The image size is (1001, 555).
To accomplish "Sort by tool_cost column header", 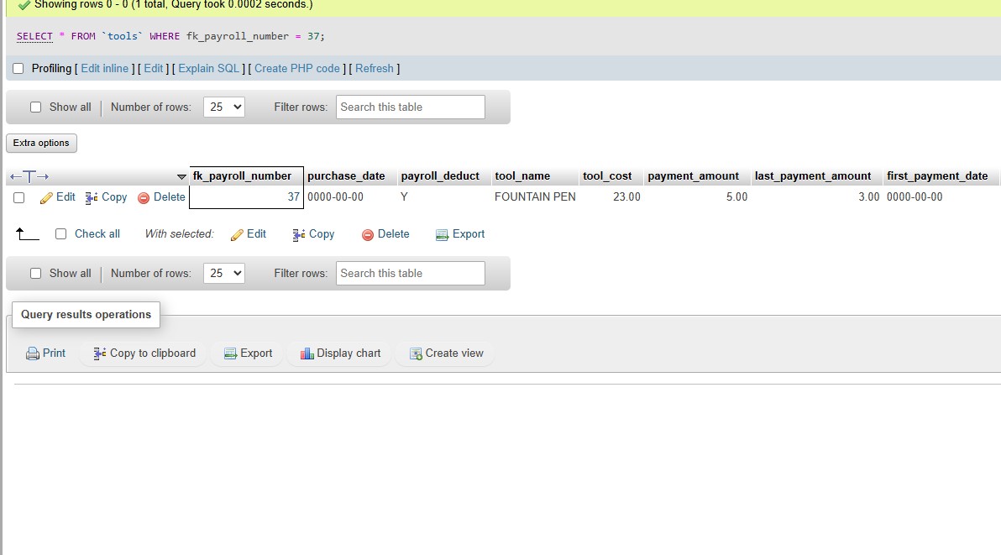I will click(607, 176).
